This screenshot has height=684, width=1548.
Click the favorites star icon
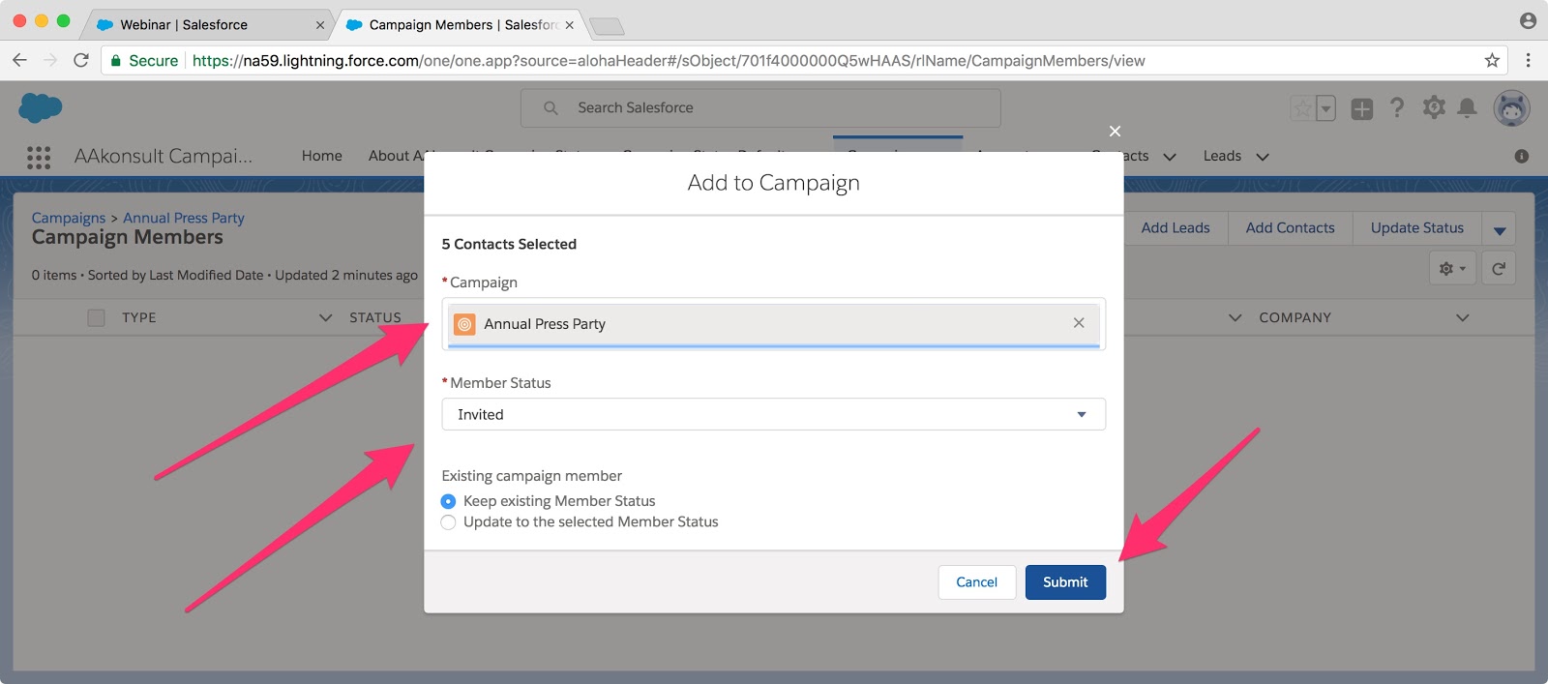click(x=1303, y=108)
